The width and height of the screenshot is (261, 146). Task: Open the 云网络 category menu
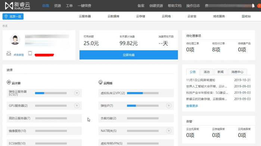[x=166, y=16]
